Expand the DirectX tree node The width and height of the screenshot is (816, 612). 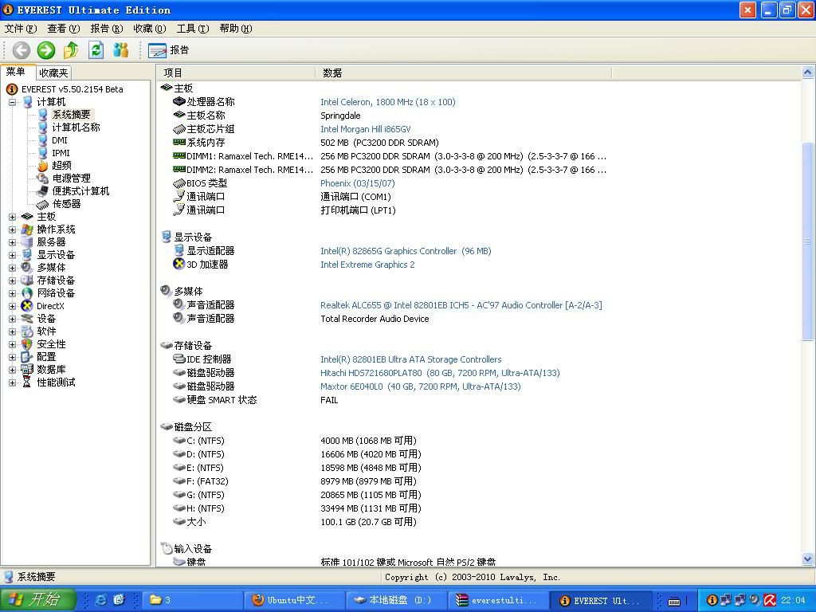pyautogui.click(x=12, y=306)
